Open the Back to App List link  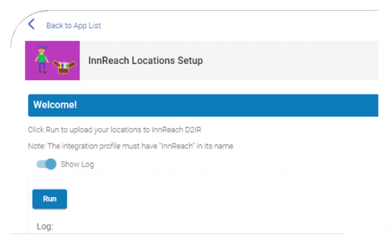[73, 26]
